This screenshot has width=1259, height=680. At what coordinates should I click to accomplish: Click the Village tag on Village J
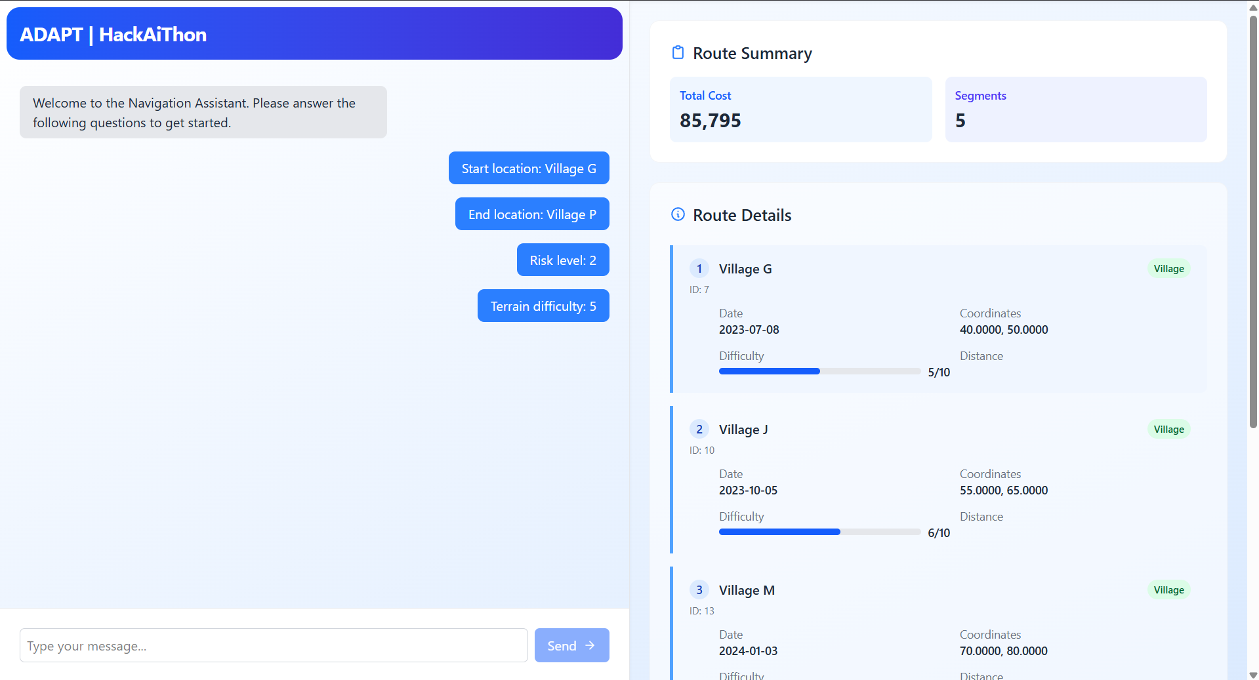tap(1168, 430)
